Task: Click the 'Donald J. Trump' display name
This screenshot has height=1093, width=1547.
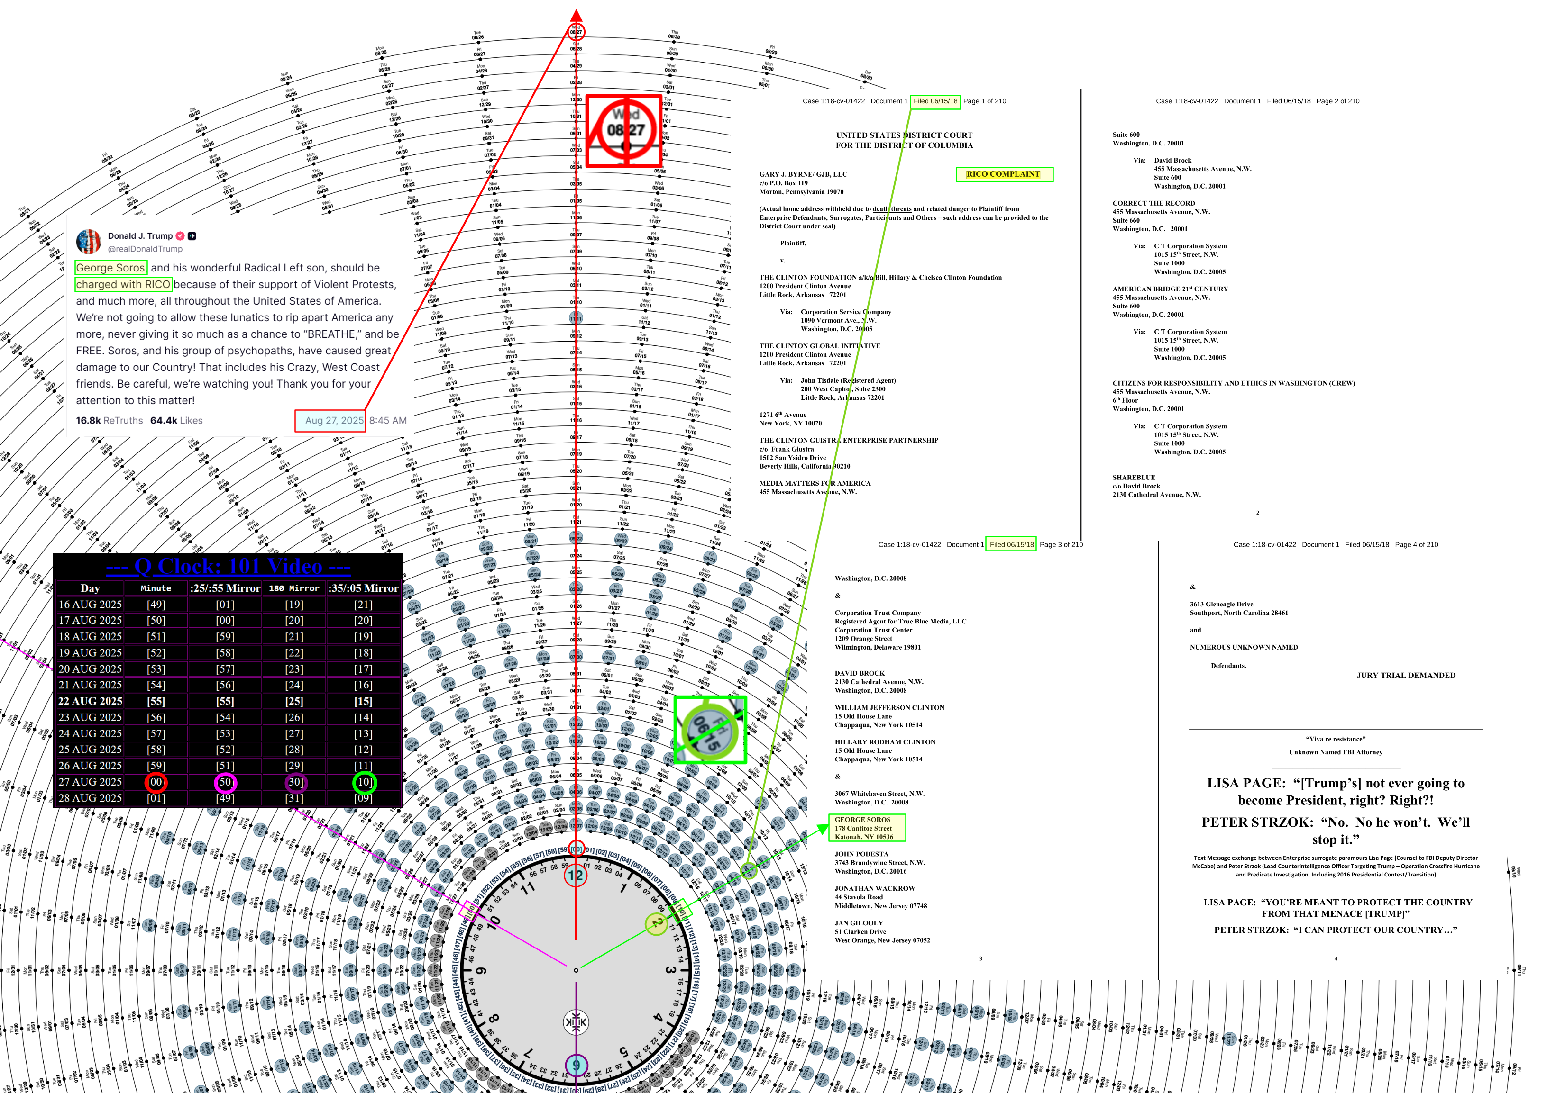Action: pos(140,236)
